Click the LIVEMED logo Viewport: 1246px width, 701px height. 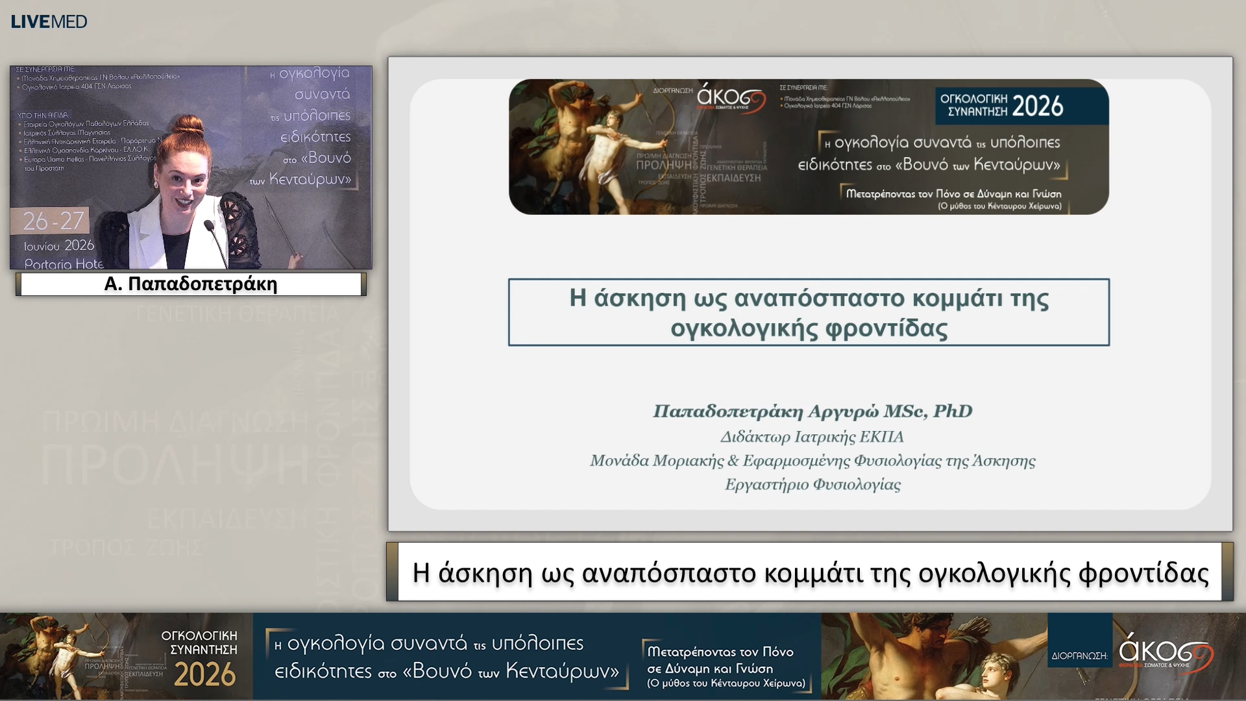[49, 21]
